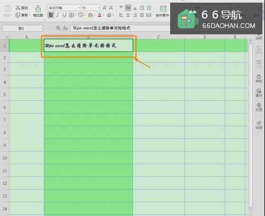The image size is (265, 216).
Task: Click the fx insert function icon
Action: (65, 28)
